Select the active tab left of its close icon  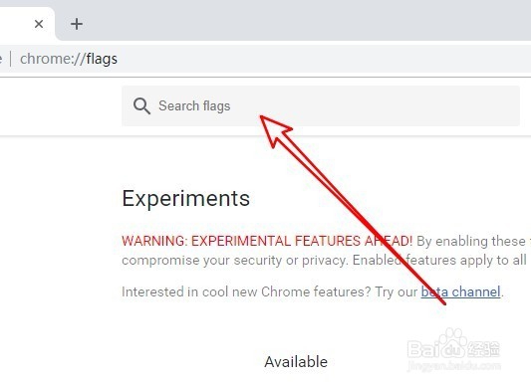click(15, 24)
